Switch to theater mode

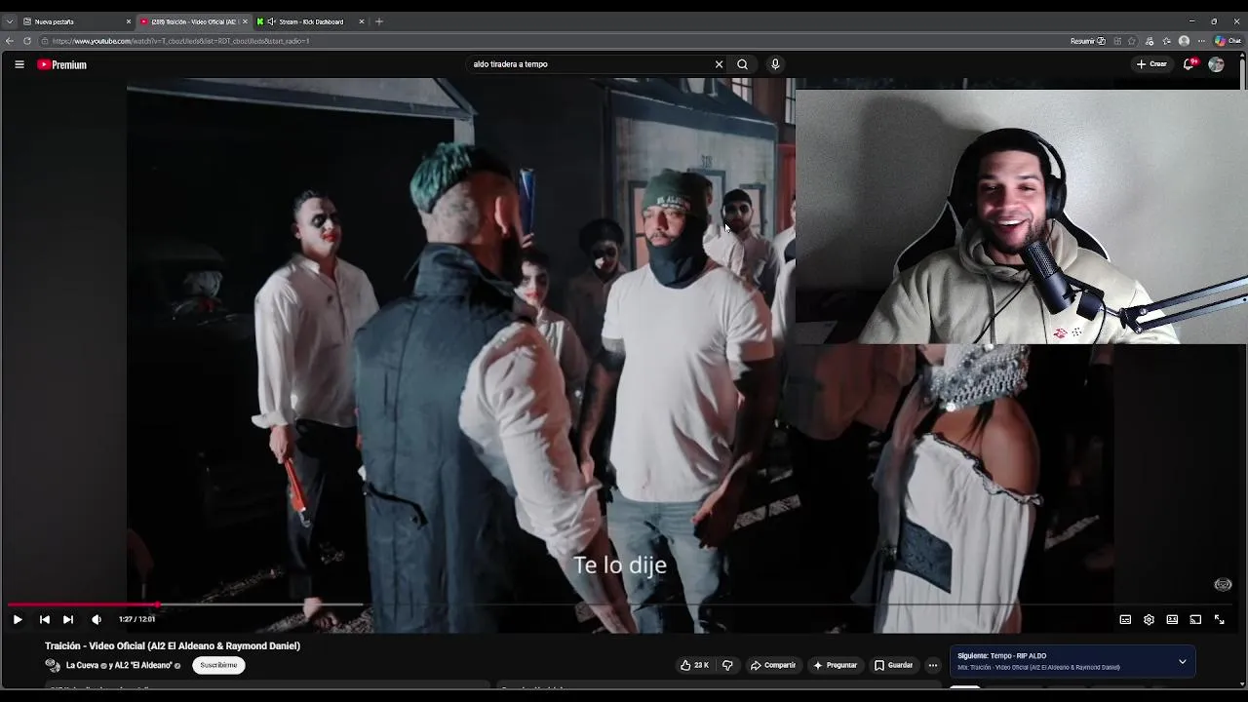click(x=1172, y=619)
